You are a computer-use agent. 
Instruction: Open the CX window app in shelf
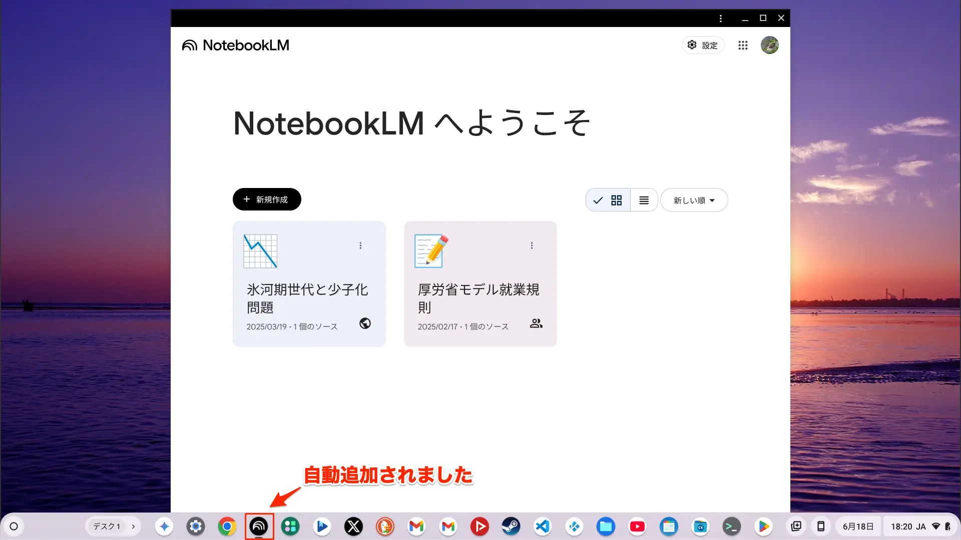[x=700, y=526]
